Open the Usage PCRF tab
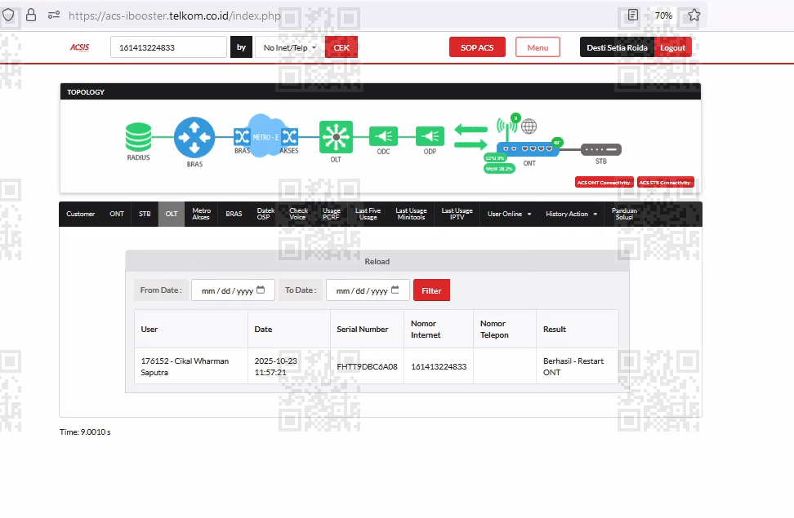 point(331,214)
